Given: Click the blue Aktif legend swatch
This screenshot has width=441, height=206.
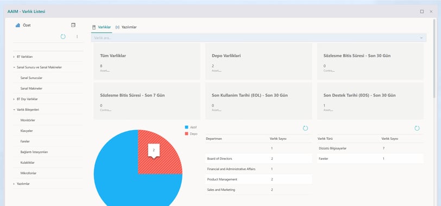Looking at the screenshot, I should [x=186, y=127].
